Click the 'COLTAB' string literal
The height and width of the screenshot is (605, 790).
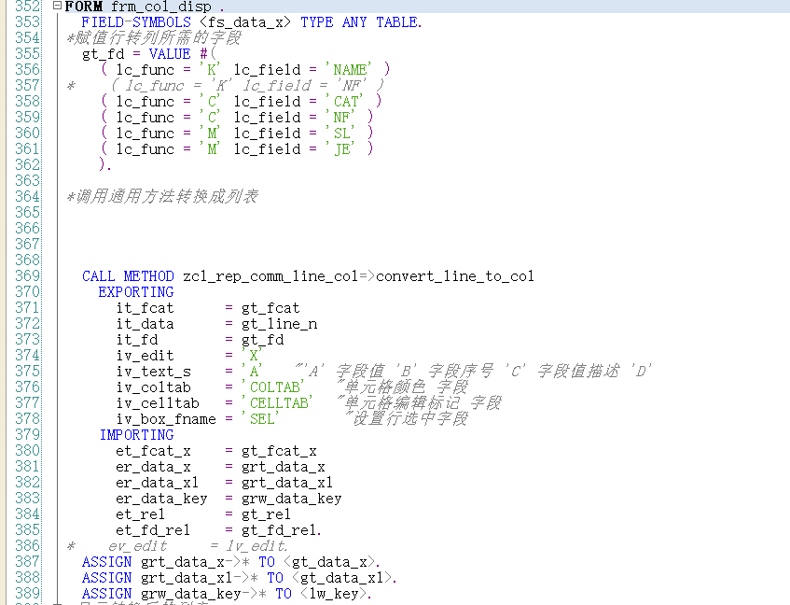[x=273, y=387]
